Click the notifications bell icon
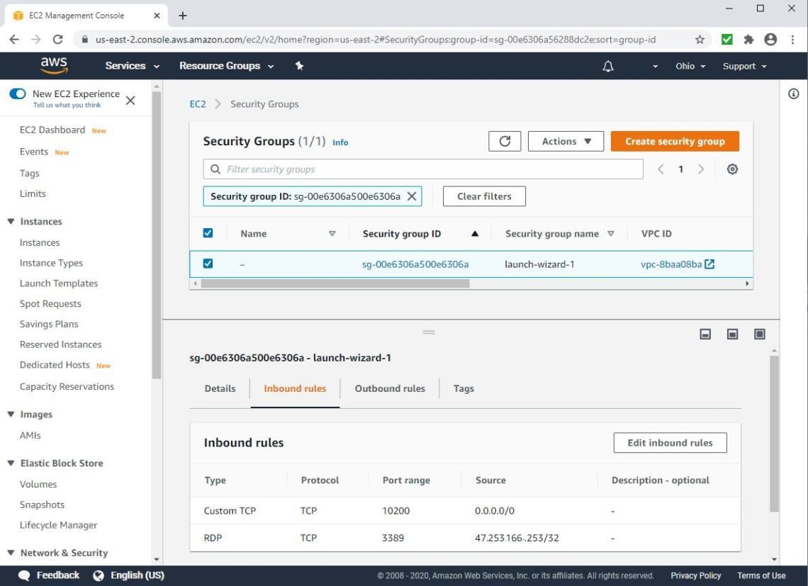Image resolution: width=808 pixels, height=586 pixels. click(x=607, y=66)
